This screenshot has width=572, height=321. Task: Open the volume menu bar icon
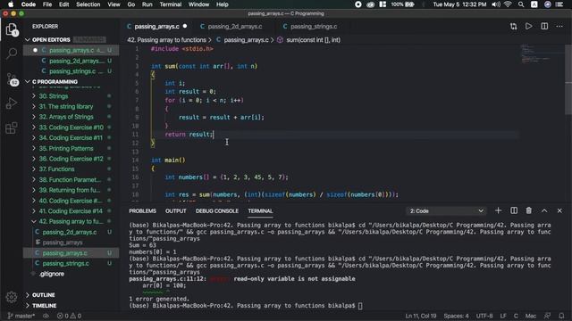click(x=496, y=4)
